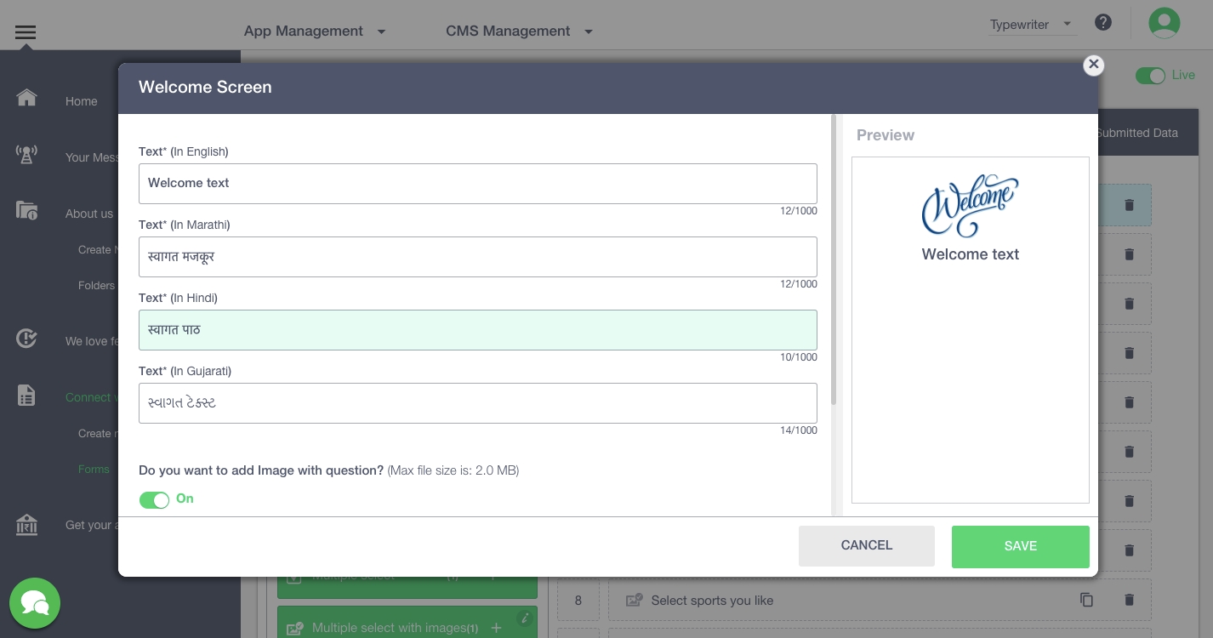Click the About us folder icon
This screenshot has width=1213, height=638.
(26, 211)
